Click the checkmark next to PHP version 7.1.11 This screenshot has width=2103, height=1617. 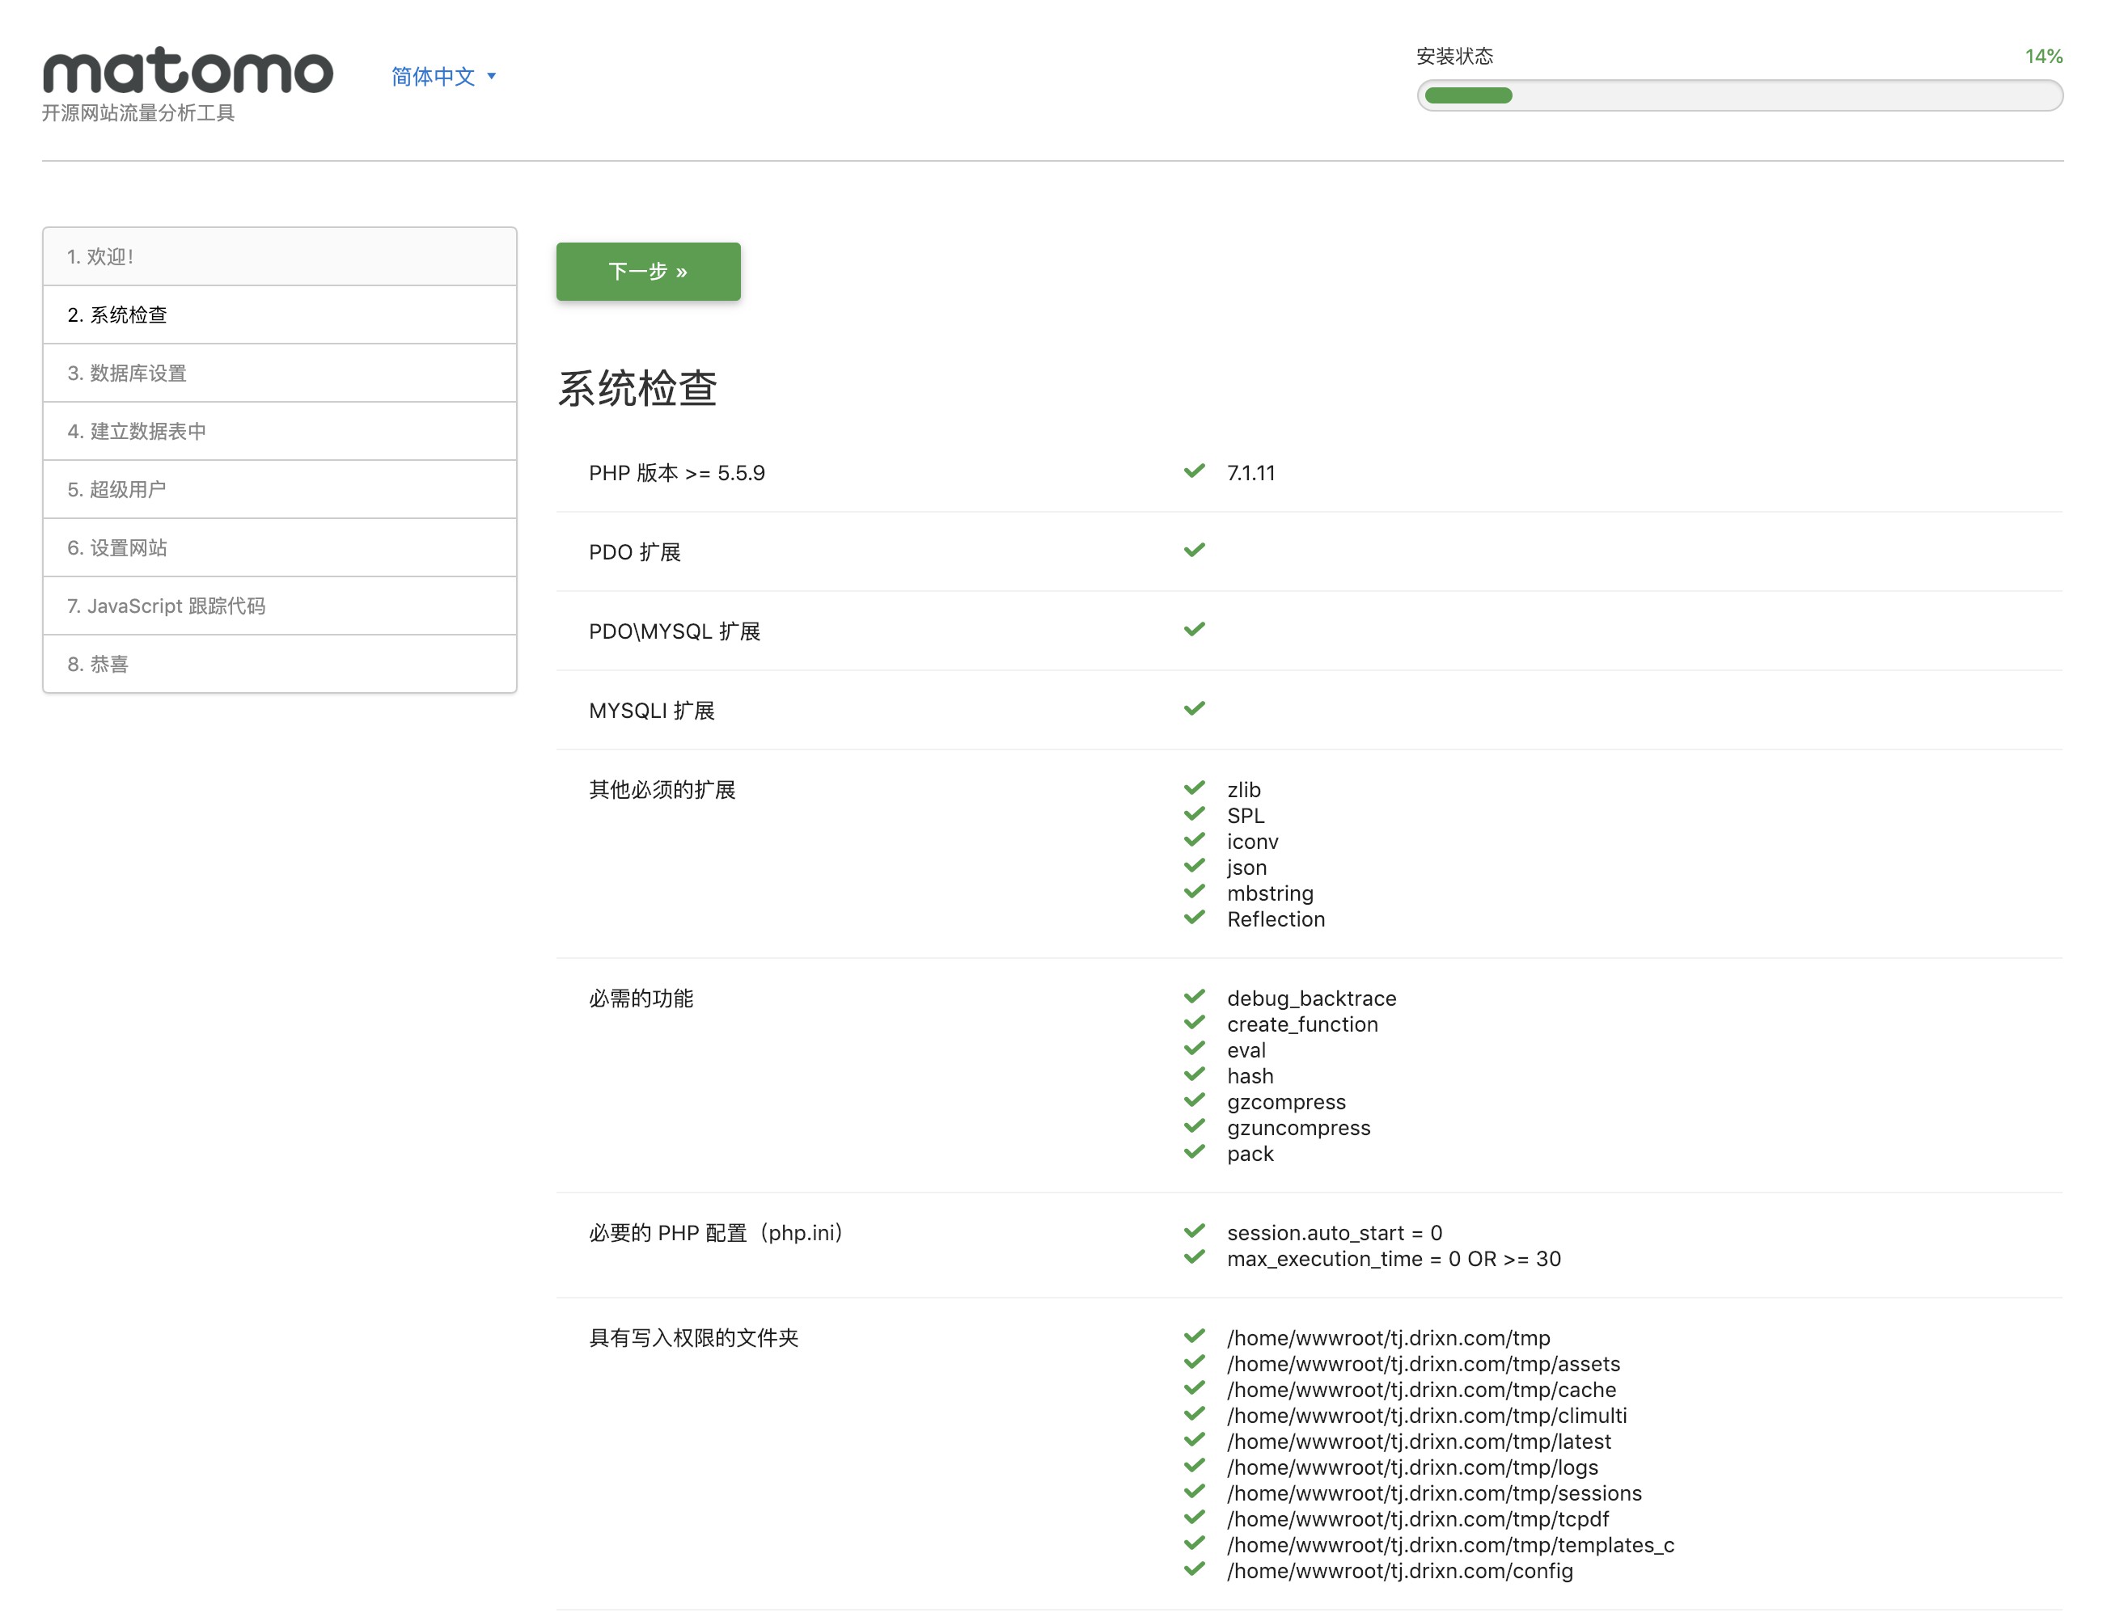coord(1194,471)
